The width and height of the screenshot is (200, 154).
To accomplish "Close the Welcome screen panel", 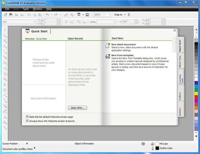I will click(175, 30).
